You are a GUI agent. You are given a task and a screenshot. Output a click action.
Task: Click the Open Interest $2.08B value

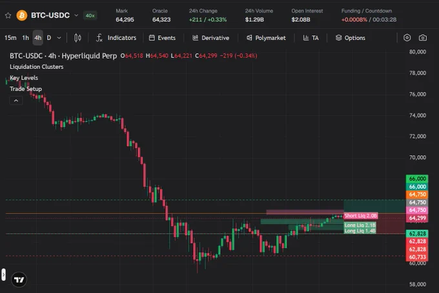click(x=301, y=19)
